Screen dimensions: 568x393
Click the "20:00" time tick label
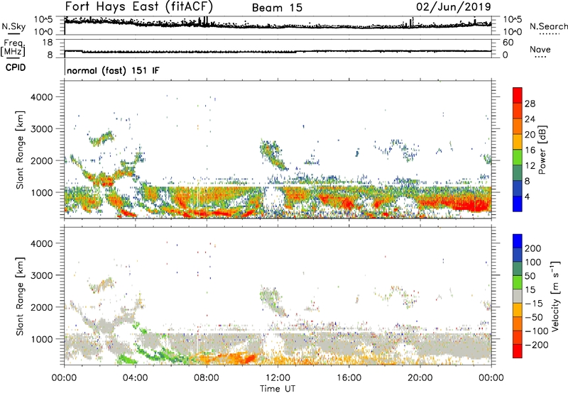(x=420, y=378)
